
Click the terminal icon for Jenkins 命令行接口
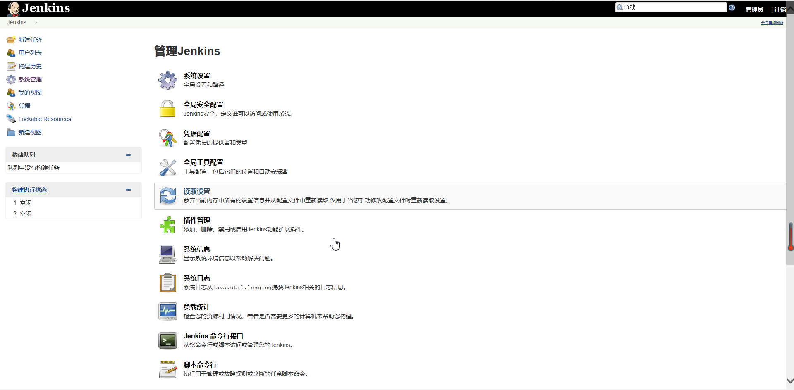168,340
